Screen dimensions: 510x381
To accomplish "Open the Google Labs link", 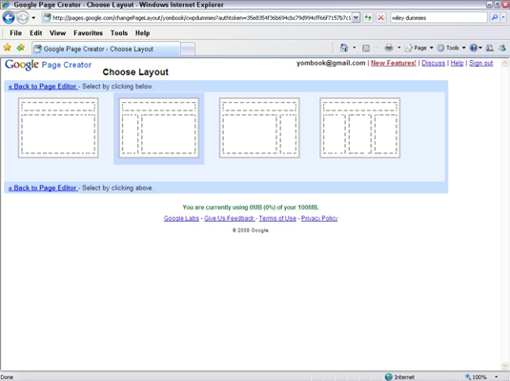I will (181, 218).
